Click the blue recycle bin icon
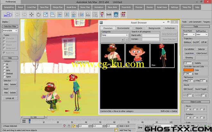This screenshot has width=212, height=132. [x=116, y=14]
